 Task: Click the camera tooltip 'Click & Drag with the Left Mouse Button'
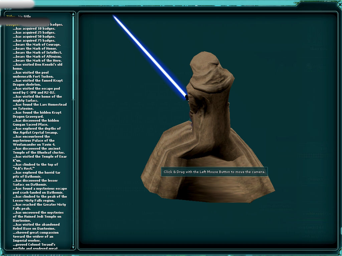tap(214, 172)
